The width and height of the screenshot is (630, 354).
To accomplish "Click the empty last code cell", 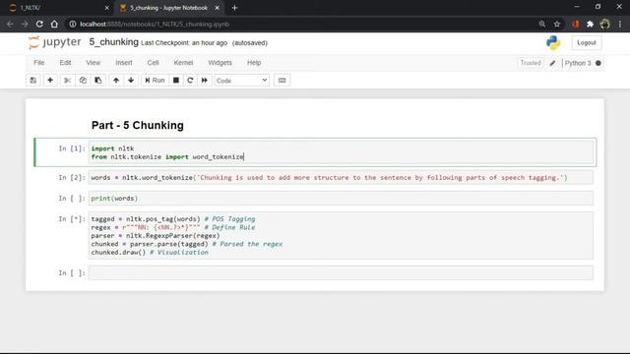I will click(341, 273).
